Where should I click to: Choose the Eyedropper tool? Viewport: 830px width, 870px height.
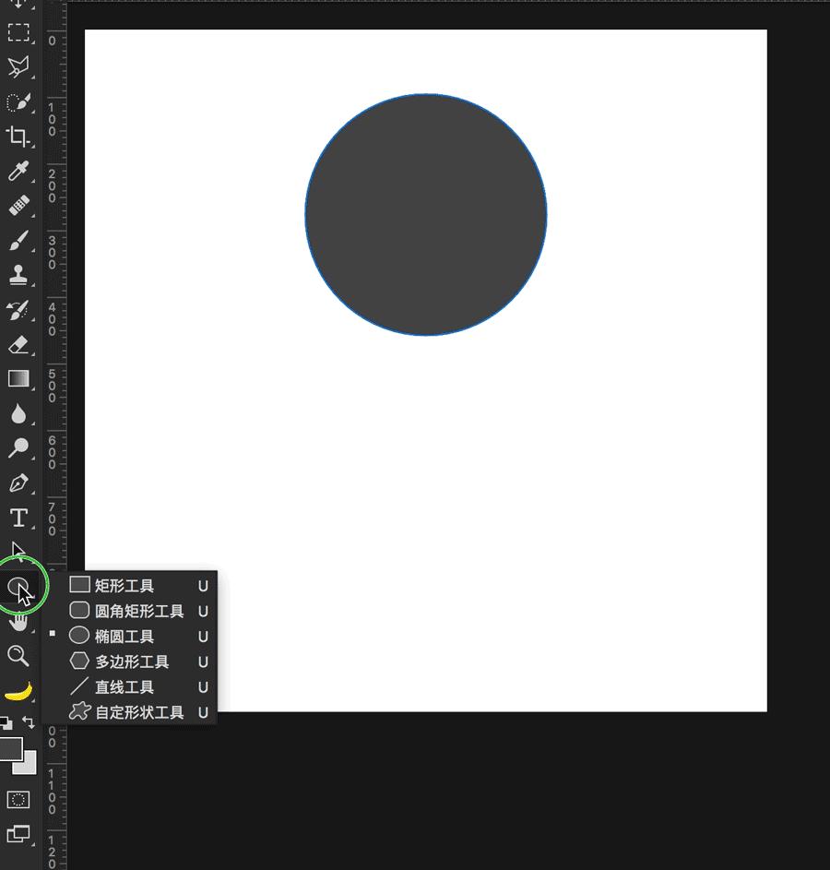pyautogui.click(x=18, y=172)
